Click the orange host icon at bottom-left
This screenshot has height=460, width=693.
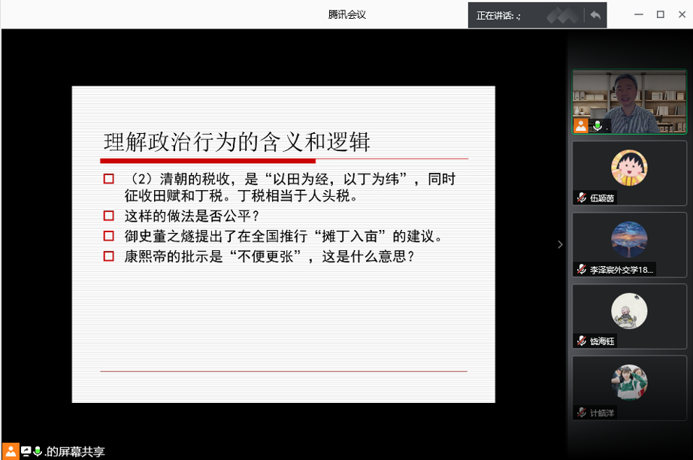coord(11,451)
